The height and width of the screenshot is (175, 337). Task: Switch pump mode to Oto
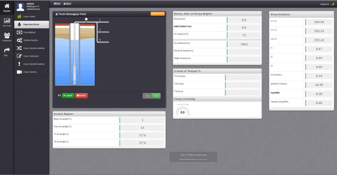[x=147, y=96]
